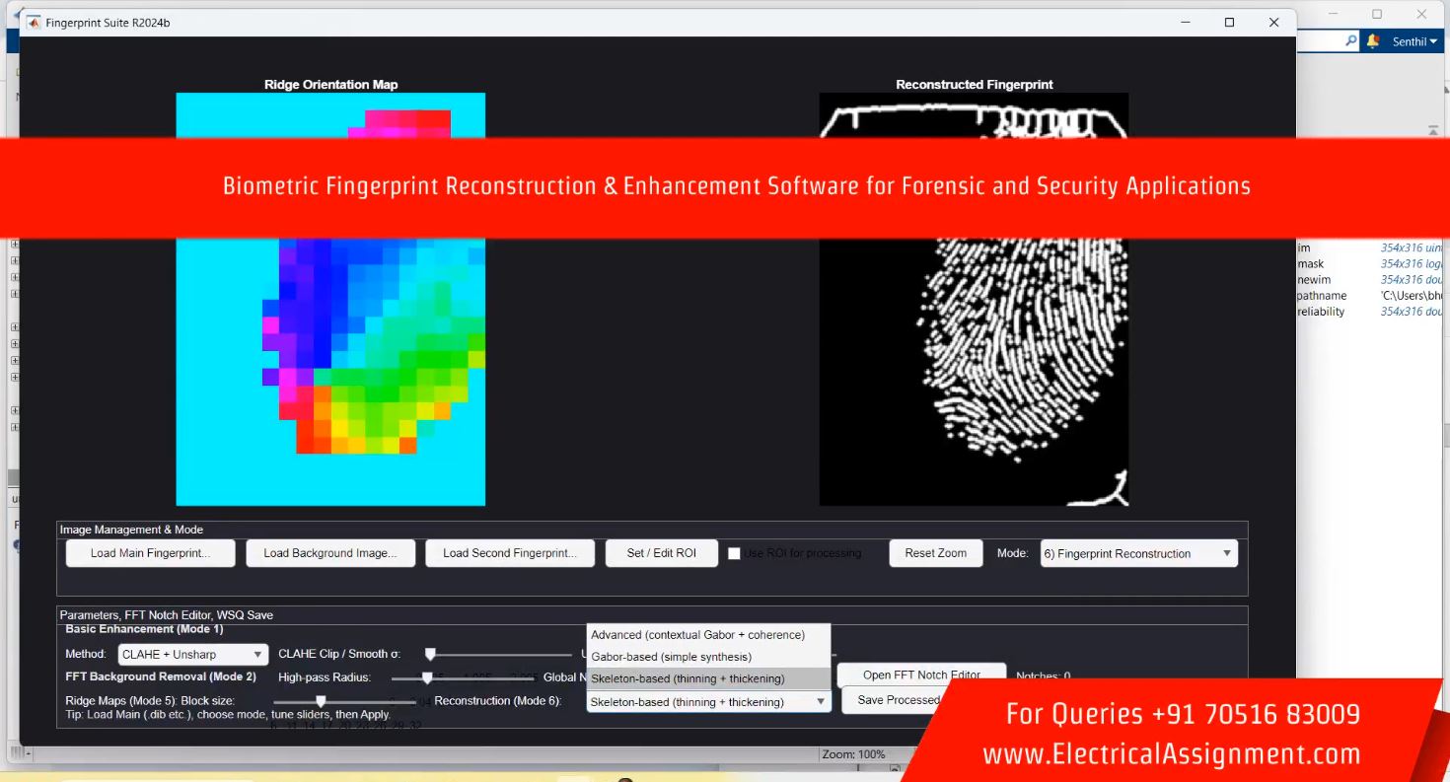This screenshot has width=1450, height=782.
Task: Click the notification bell icon
Action: (x=1373, y=41)
